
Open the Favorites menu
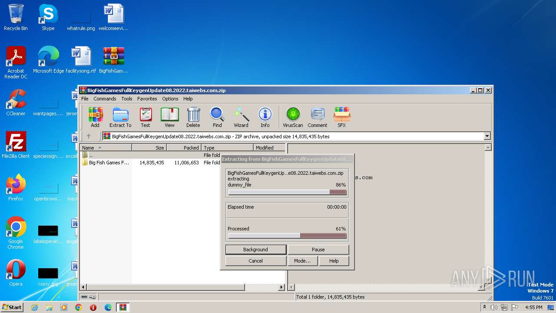click(147, 99)
